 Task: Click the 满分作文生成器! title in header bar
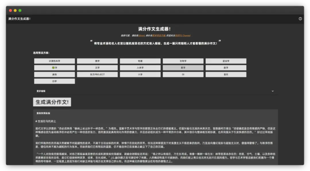point(19,19)
